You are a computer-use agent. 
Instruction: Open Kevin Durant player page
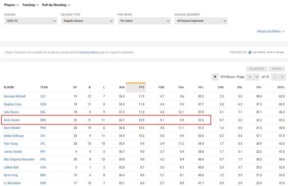(x=12, y=120)
